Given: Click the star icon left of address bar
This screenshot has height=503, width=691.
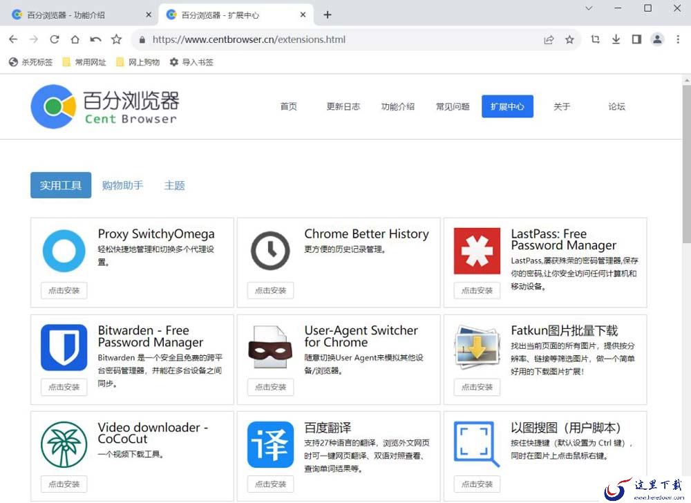Looking at the screenshot, I should pyautogui.click(x=116, y=39).
